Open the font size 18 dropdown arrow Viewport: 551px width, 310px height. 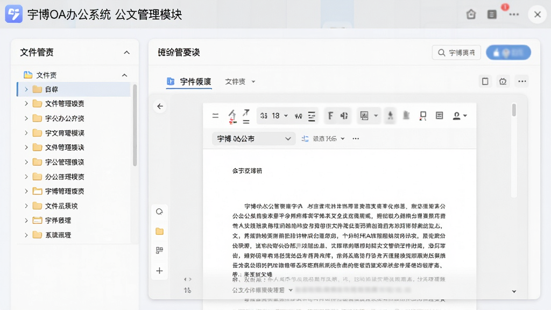pyautogui.click(x=286, y=116)
